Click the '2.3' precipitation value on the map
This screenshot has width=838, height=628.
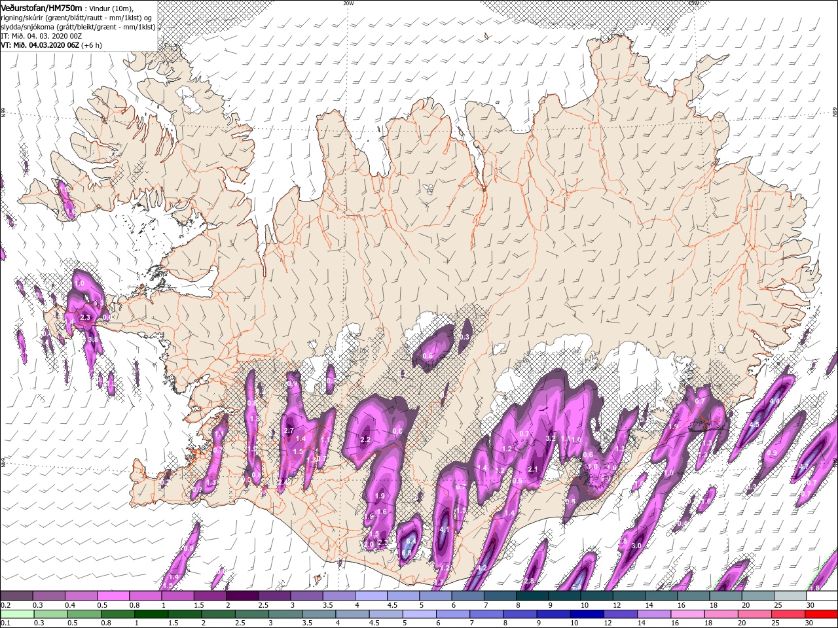(85, 317)
